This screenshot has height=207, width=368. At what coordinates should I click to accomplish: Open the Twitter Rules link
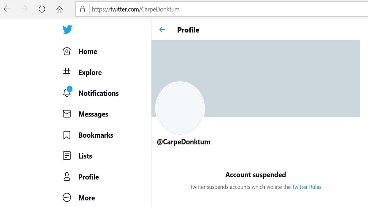307,187
